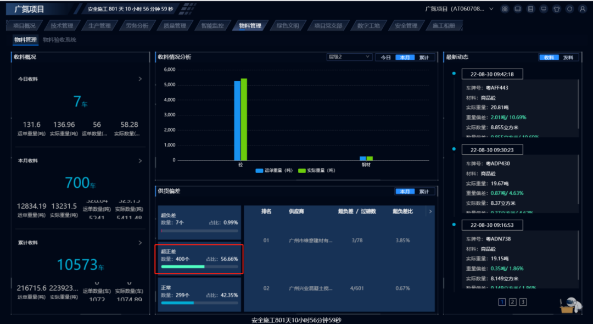This screenshot has width=593, height=324.
Task: Open the 物料验收系统 sub-tab
Action: tap(59, 40)
